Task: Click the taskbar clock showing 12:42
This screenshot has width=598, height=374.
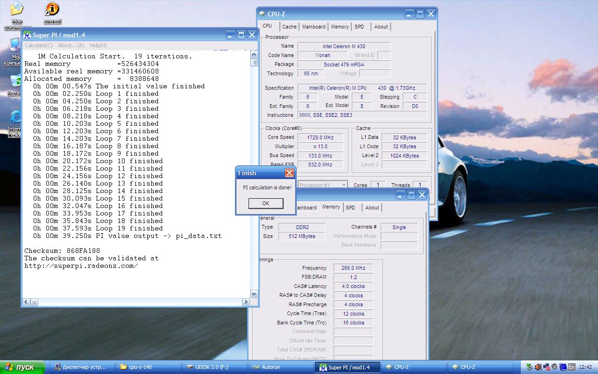Action: click(x=585, y=367)
